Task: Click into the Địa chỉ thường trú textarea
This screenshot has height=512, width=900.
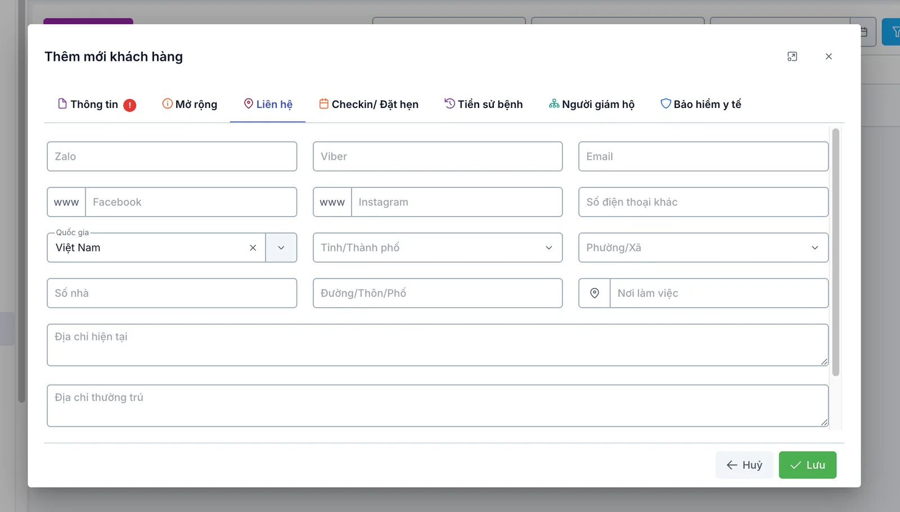Action: [438, 406]
